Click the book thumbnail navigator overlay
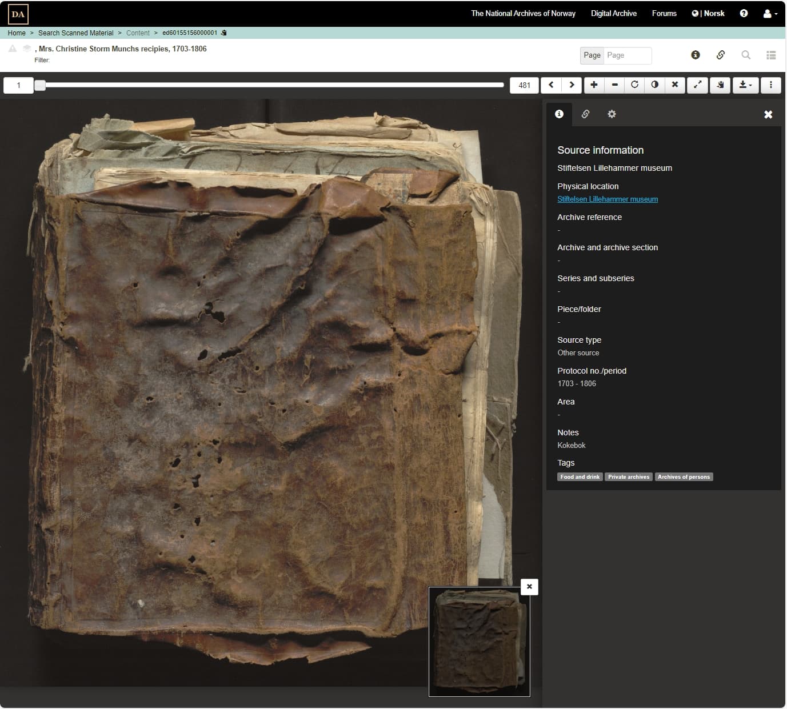 tap(479, 642)
